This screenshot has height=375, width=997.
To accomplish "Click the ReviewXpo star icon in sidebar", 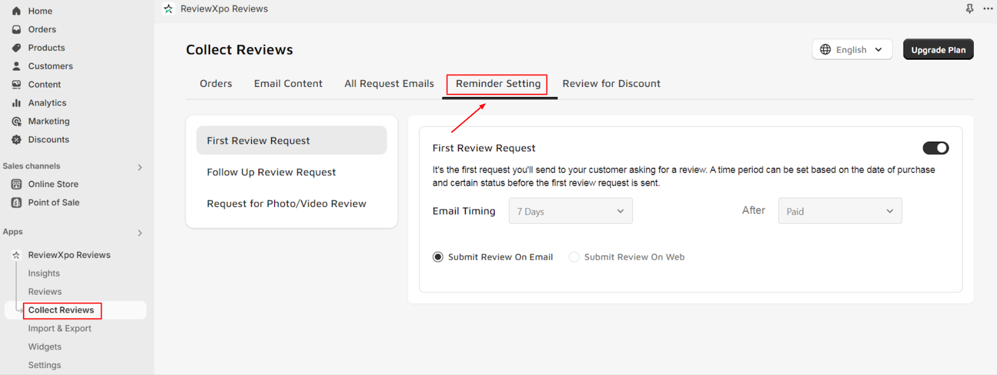I will click(x=17, y=255).
